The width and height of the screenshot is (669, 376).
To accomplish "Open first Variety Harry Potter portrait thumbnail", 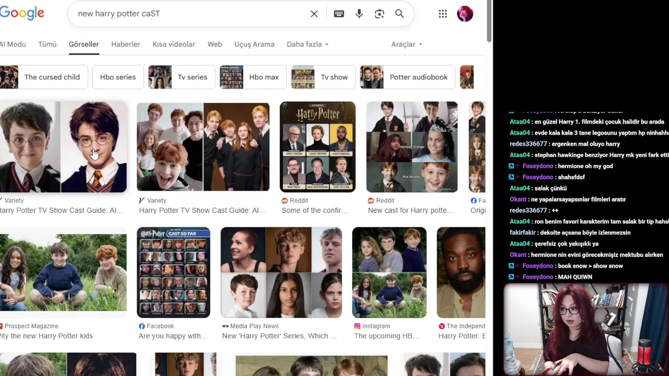I will click(x=63, y=147).
